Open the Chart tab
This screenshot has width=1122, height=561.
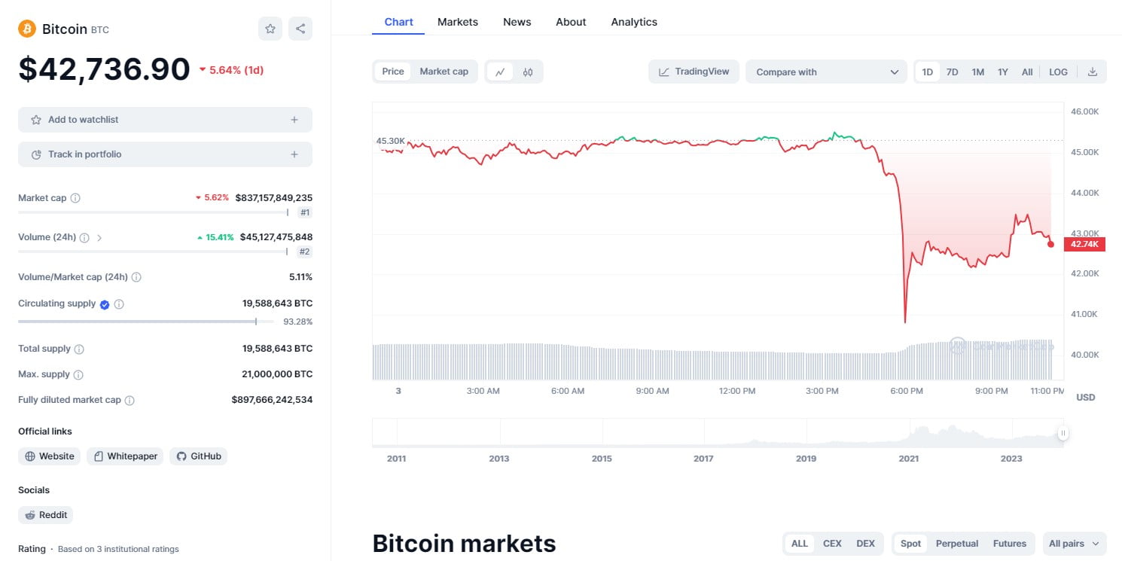click(x=398, y=22)
